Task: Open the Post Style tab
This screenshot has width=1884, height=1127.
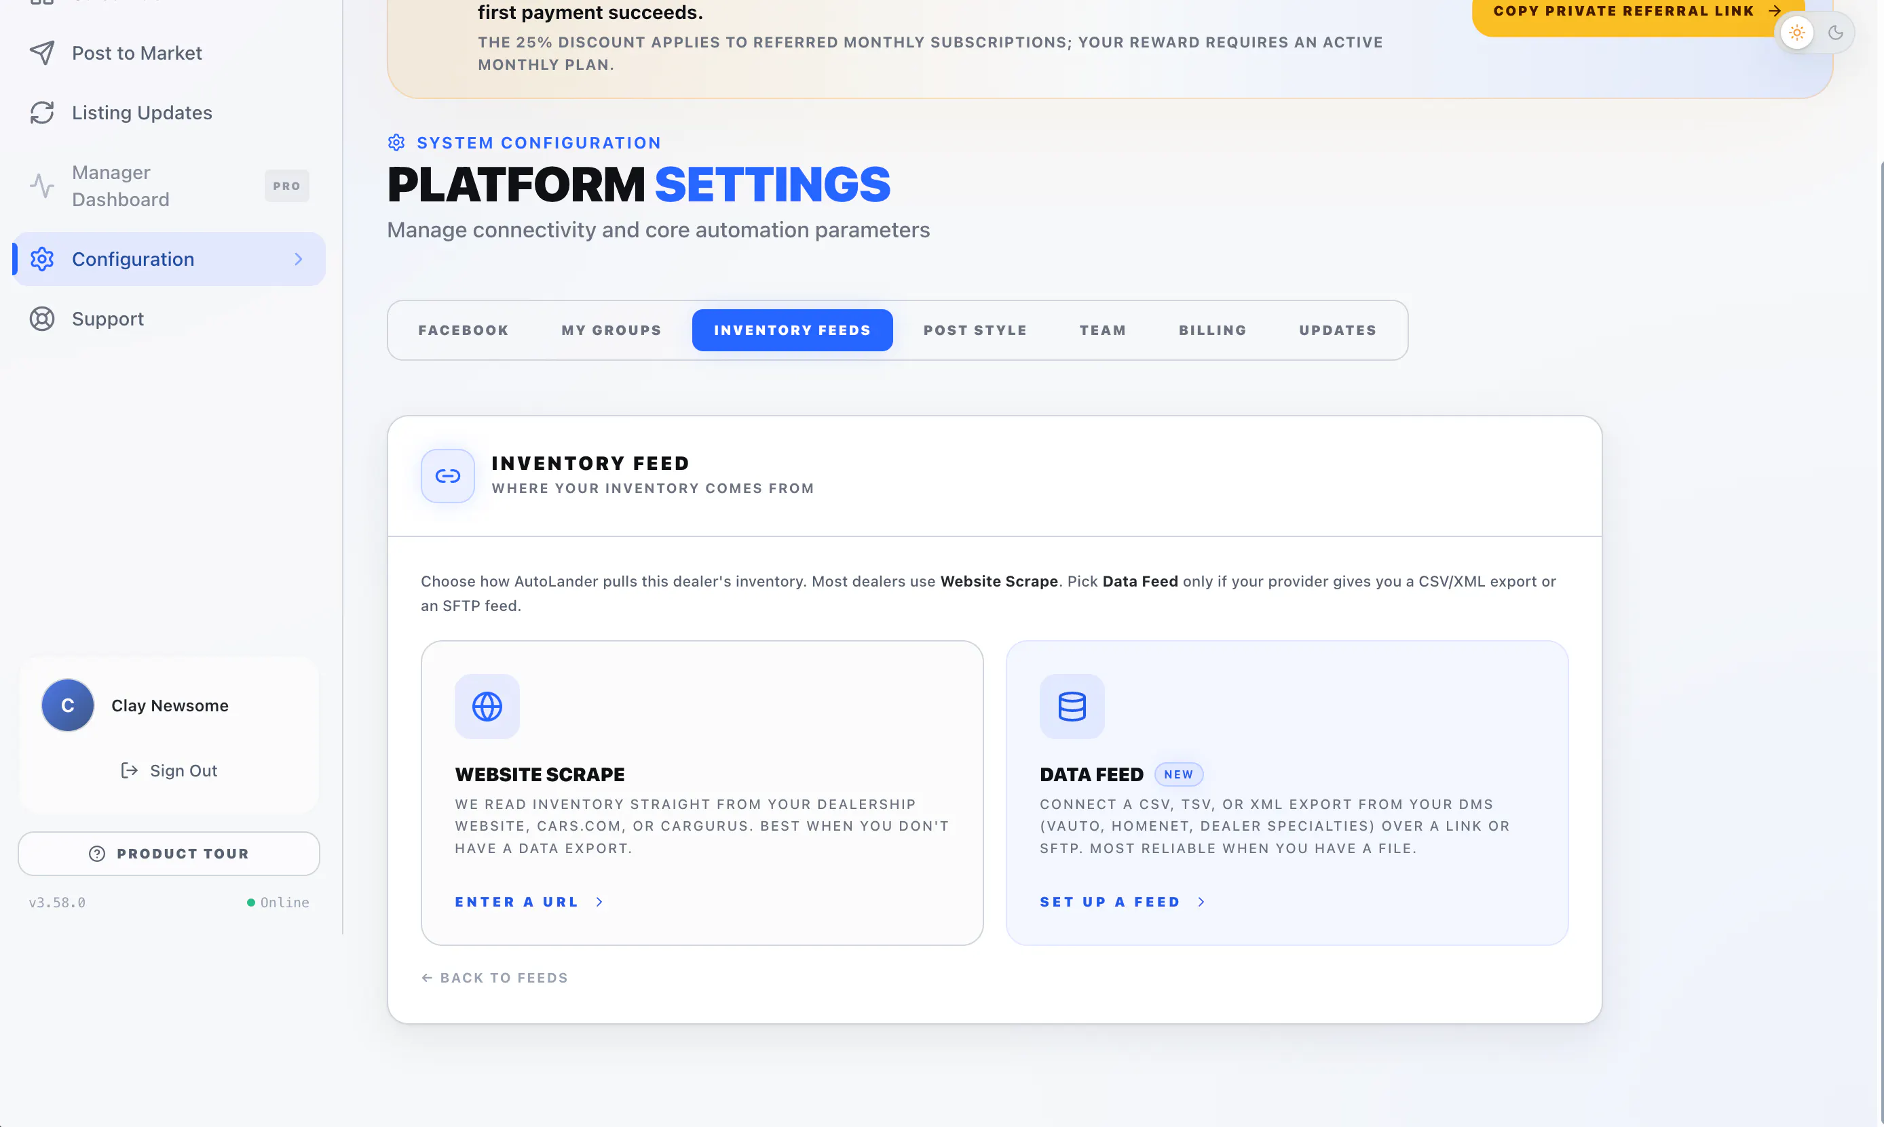Action: pyautogui.click(x=975, y=330)
